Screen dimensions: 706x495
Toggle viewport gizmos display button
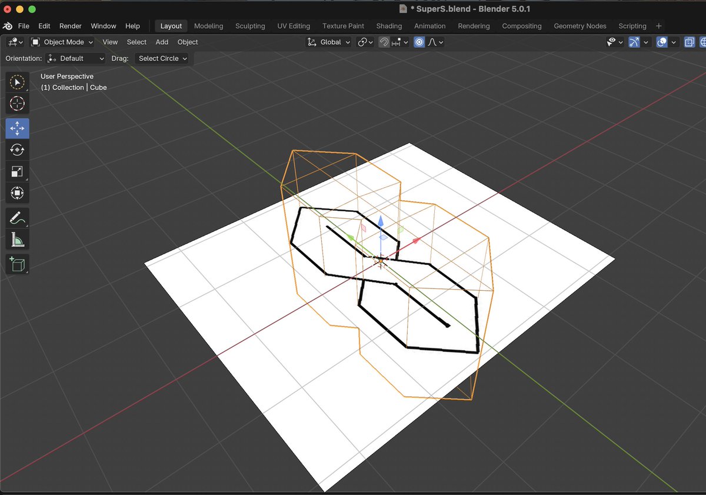click(x=634, y=42)
